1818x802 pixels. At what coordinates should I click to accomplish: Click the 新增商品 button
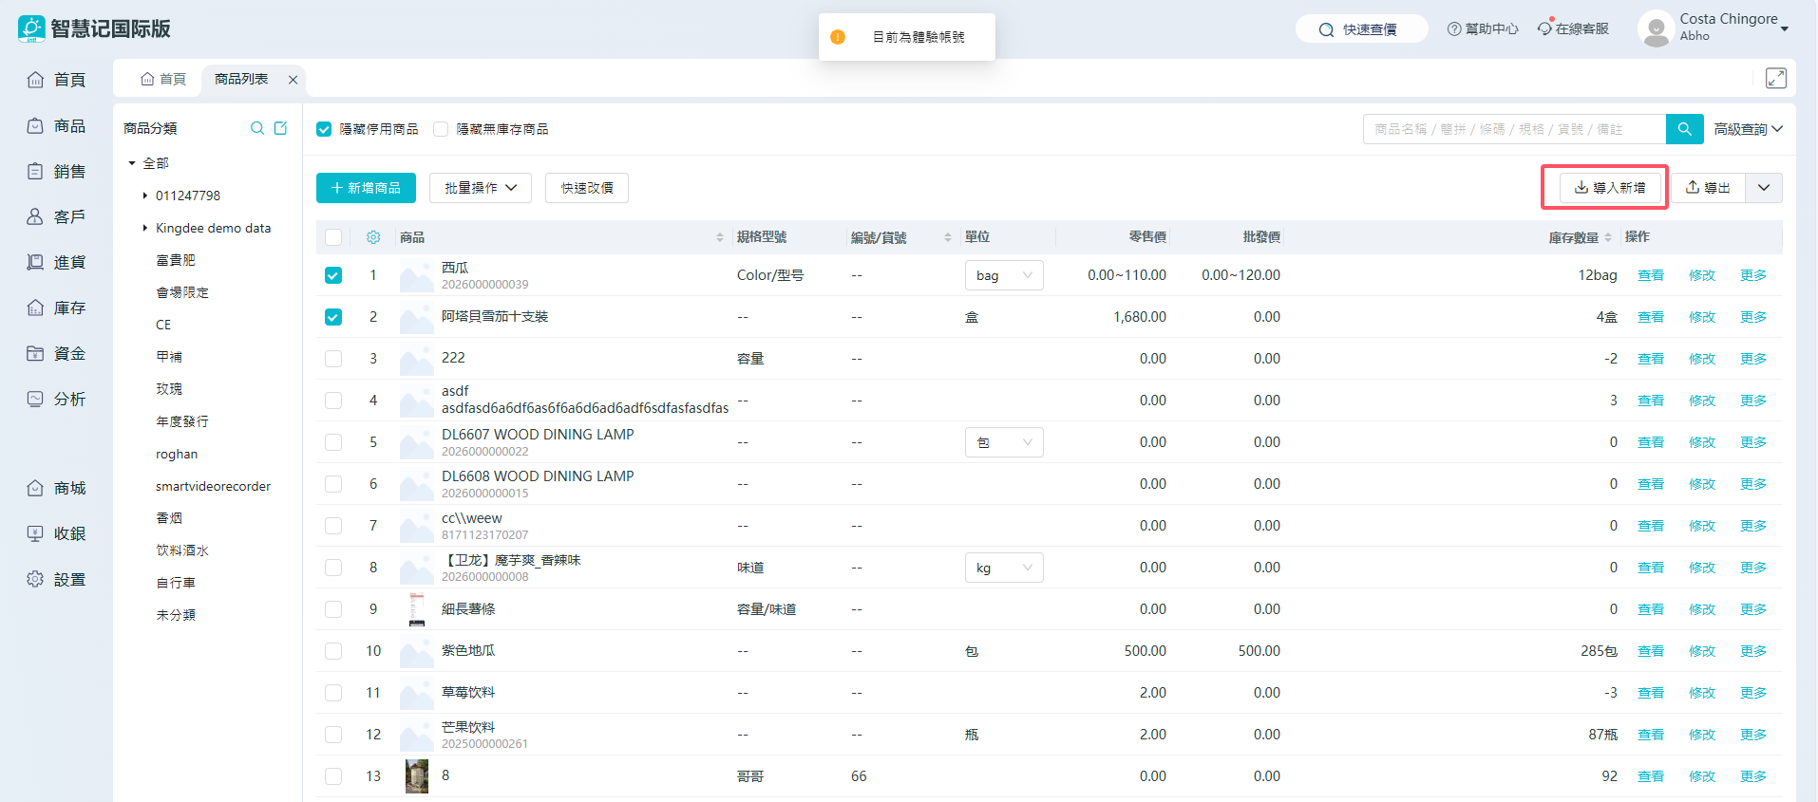point(366,188)
